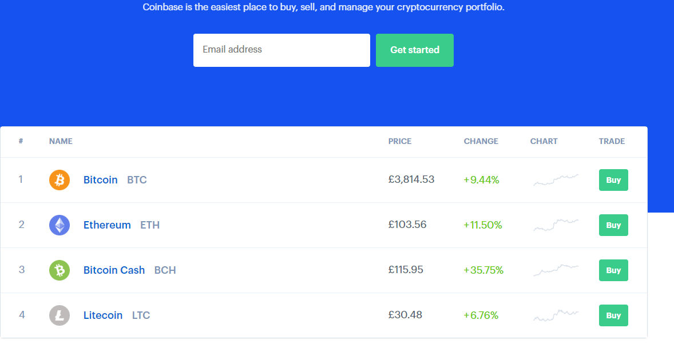Buy Litecoin using its Buy button
This screenshot has width=674, height=360.
pyautogui.click(x=613, y=315)
